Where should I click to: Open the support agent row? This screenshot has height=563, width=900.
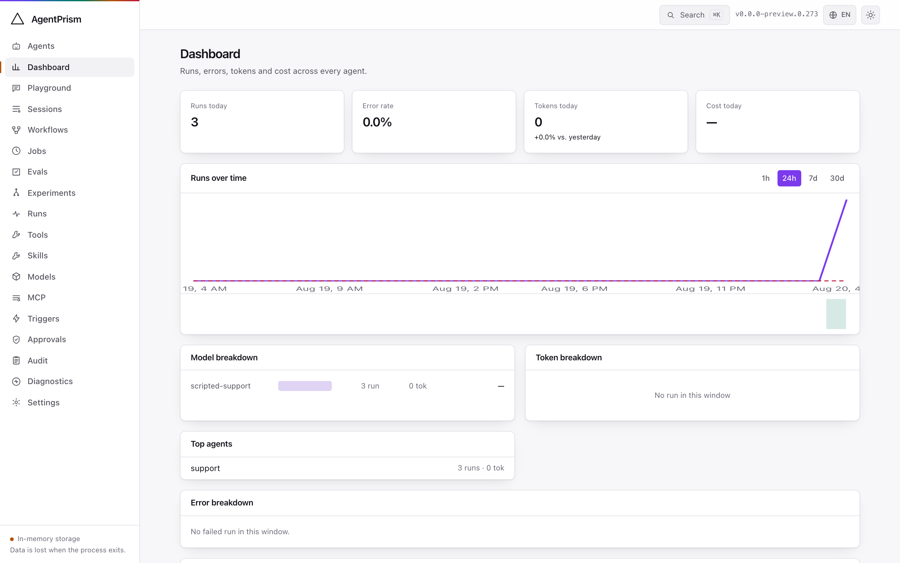tap(347, 468)
